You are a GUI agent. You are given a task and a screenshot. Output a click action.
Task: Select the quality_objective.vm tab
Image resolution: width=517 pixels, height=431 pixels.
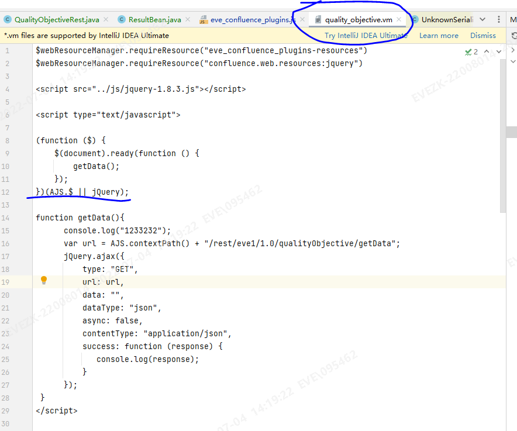[359, 20]
